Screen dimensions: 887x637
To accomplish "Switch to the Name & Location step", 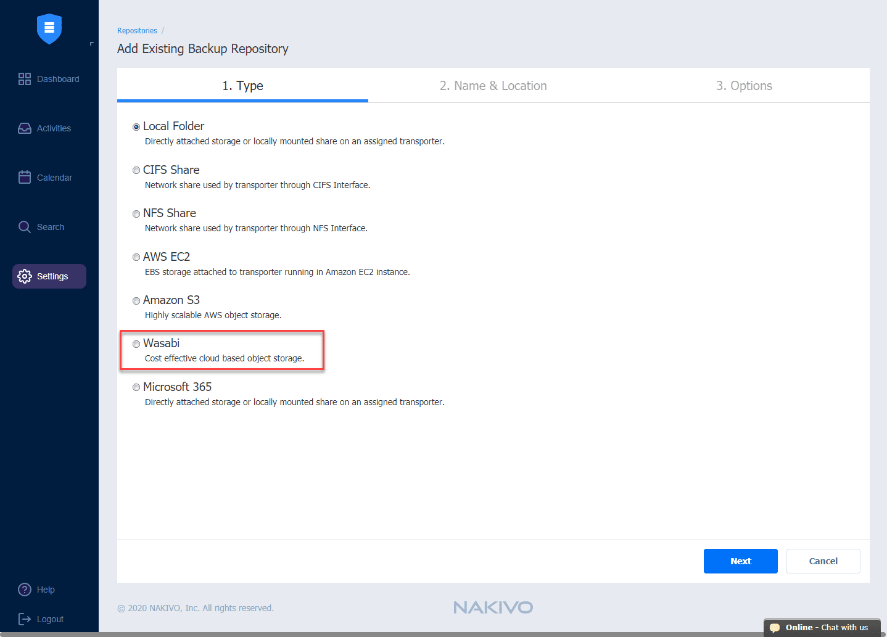I will coord(493,85).
